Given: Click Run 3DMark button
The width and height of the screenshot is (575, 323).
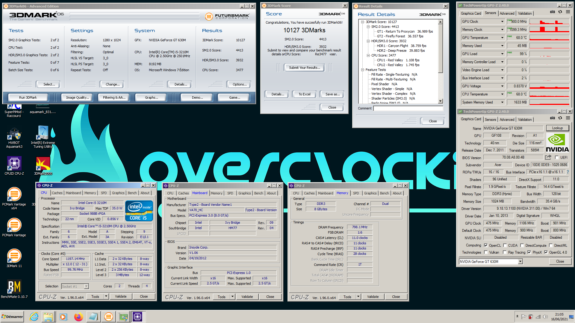Looking at the screenshot, I should tap(28, 97).
